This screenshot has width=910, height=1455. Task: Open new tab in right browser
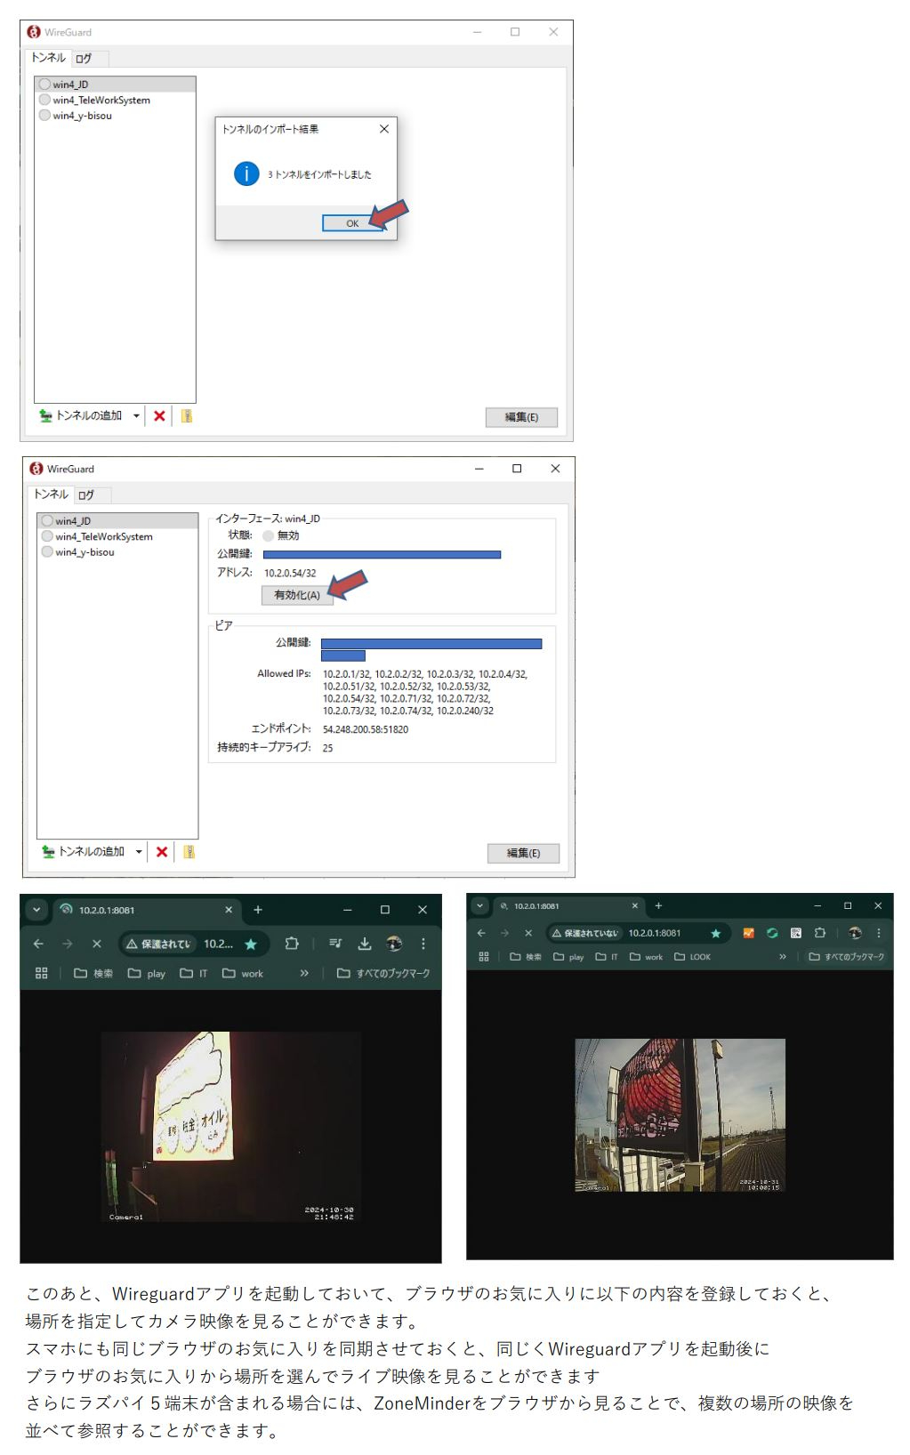click(658, 905)
